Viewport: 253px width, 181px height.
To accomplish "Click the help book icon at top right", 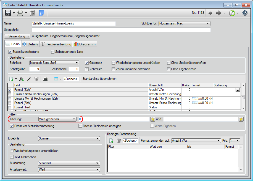I will [x=244, y=13].
